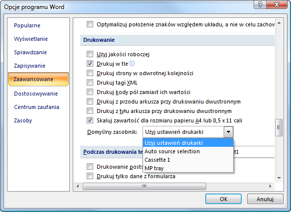Click the Anuluj button
291x212 pixels.
[x=265, y=199]
